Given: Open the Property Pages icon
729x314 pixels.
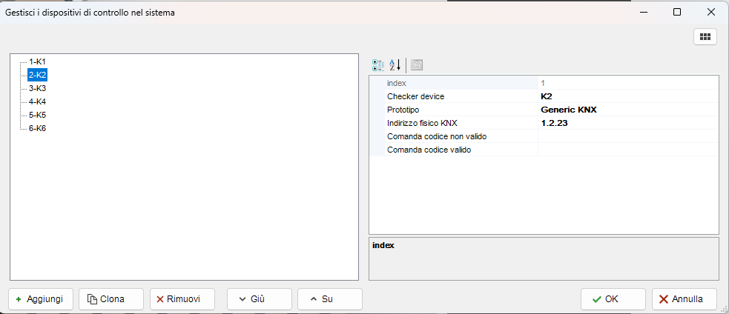Looking at the screenshot, I should pos(417,64).
